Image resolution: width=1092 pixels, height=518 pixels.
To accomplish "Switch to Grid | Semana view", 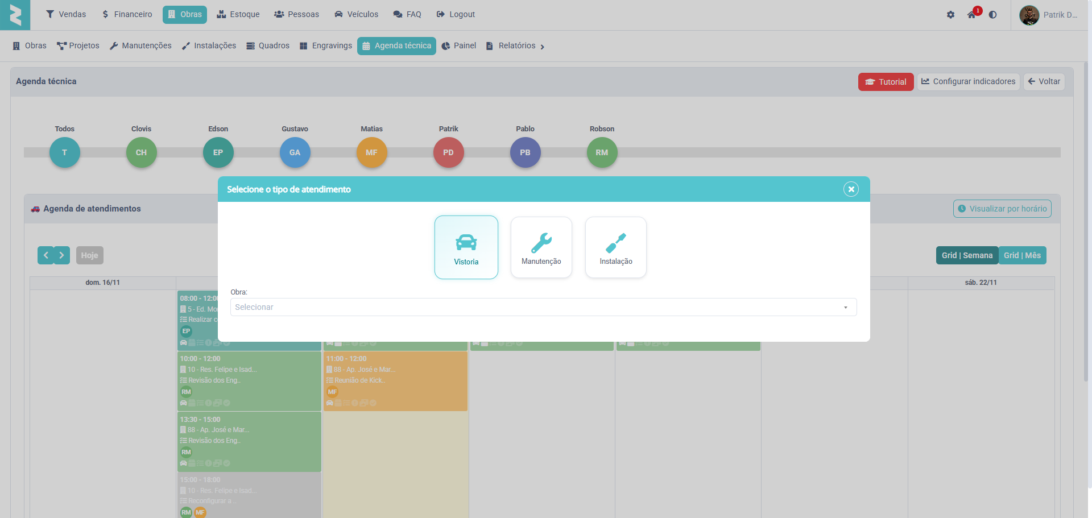I will pos(966,255).
